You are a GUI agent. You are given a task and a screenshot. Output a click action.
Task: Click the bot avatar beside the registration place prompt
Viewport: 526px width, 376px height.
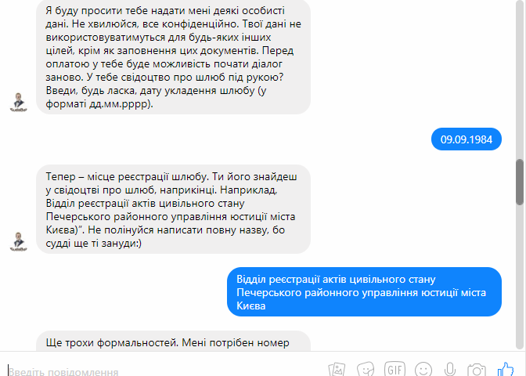[19, 242]
